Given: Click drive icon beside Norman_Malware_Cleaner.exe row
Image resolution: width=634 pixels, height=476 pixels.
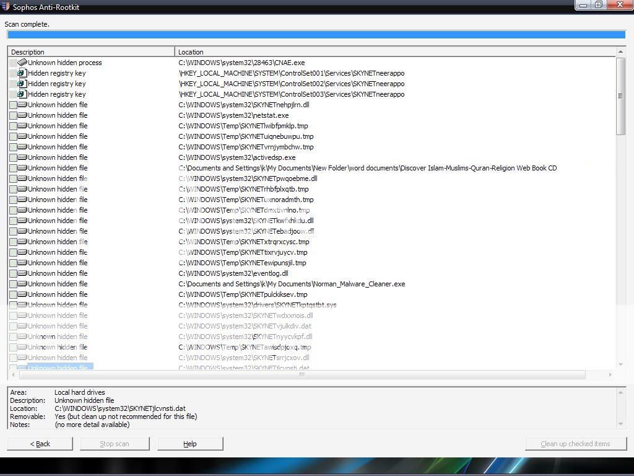Looking at the screenshot, I should click(x=22, y=283).
